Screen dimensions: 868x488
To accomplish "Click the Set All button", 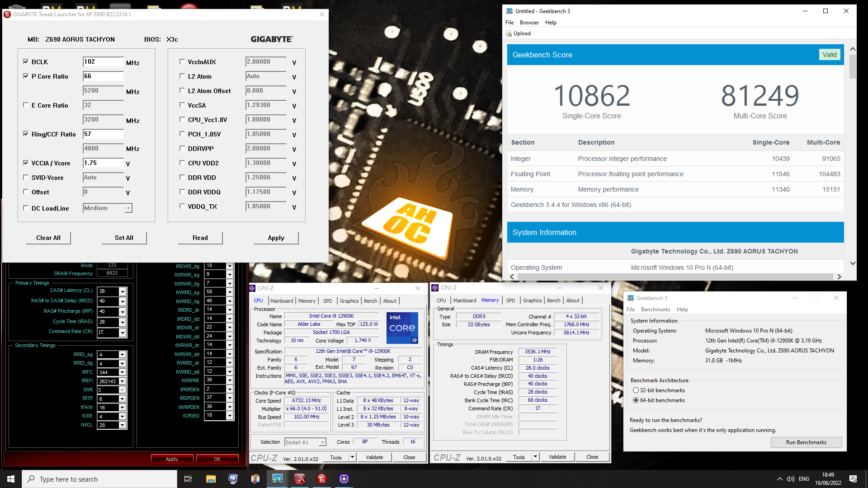I will (x=124, y=238).
